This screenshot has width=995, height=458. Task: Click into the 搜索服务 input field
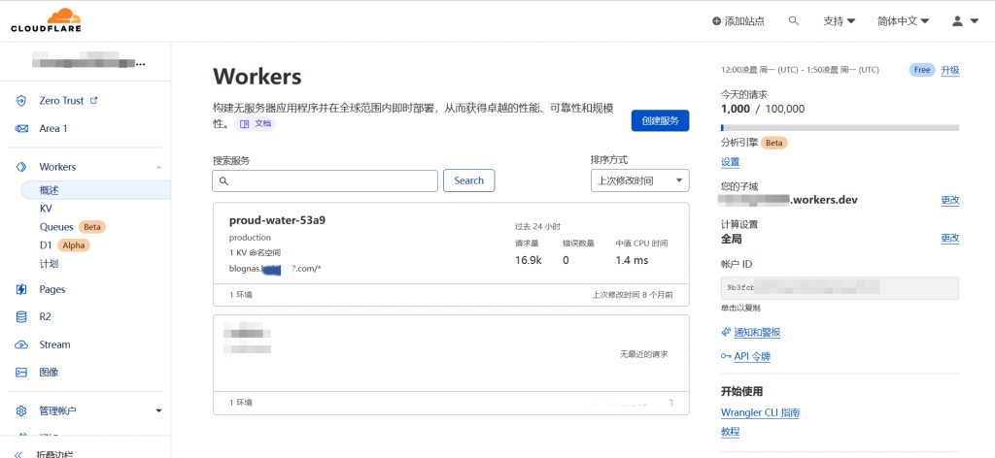tap(325, 180)
